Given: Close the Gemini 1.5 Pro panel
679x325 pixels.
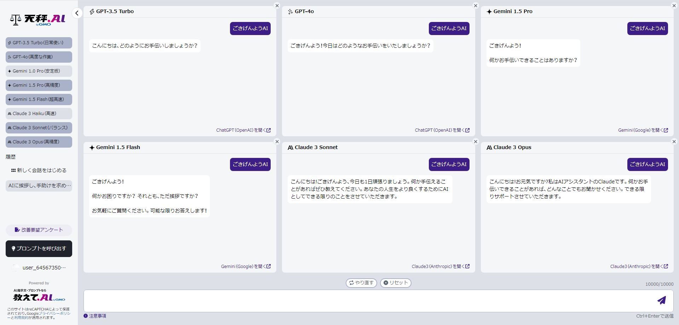Looking at the screenshot, I should click(x=674, y=6).
